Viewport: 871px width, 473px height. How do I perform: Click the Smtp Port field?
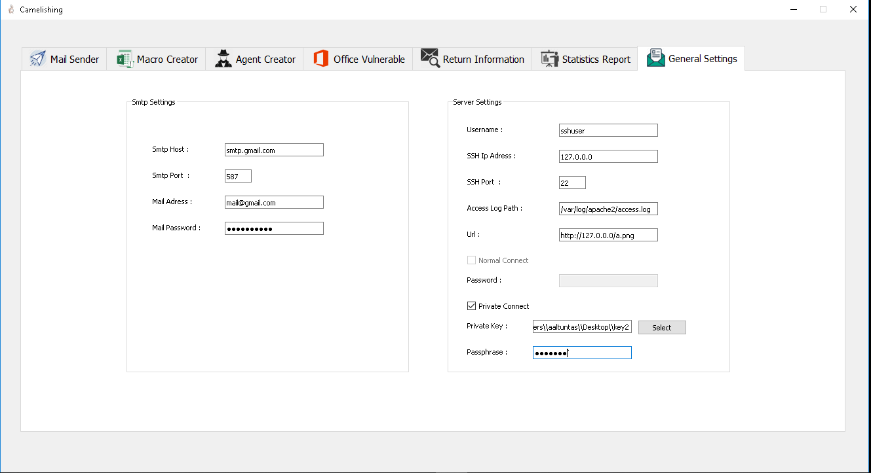tap(238, 176)
